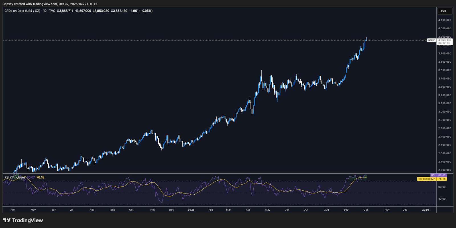Click the 3,700.000 price axis label

[x=445, y=53]
